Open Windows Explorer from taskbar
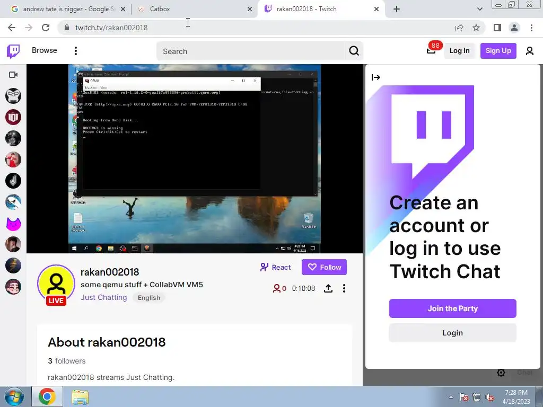The width and height of the screenshot is (543, 407). (x=80, y=397)
